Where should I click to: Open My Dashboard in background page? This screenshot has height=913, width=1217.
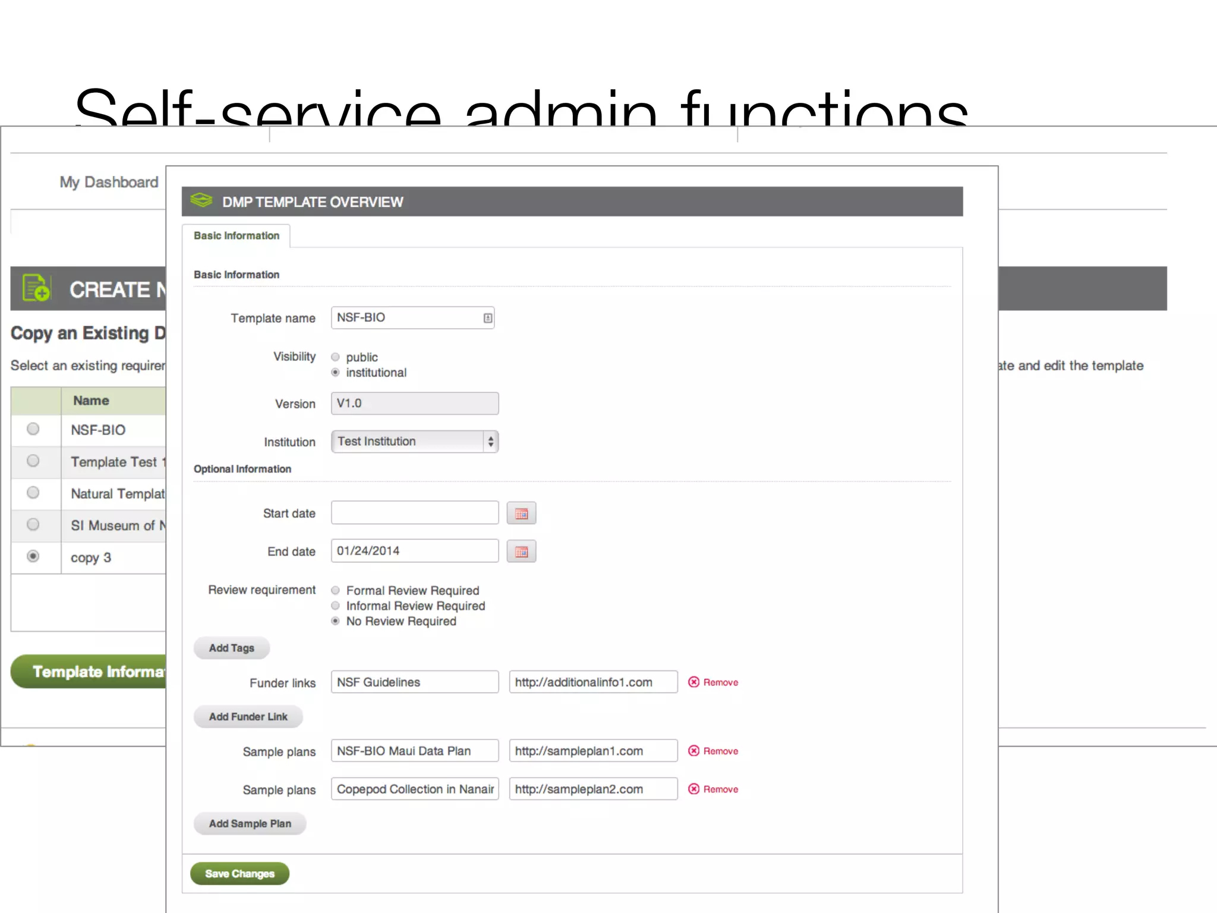pyautogui.click(x=109, y=182)
